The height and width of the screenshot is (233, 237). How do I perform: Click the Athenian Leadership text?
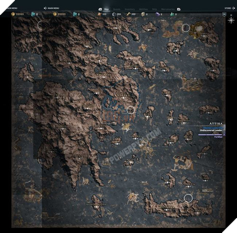212,128
